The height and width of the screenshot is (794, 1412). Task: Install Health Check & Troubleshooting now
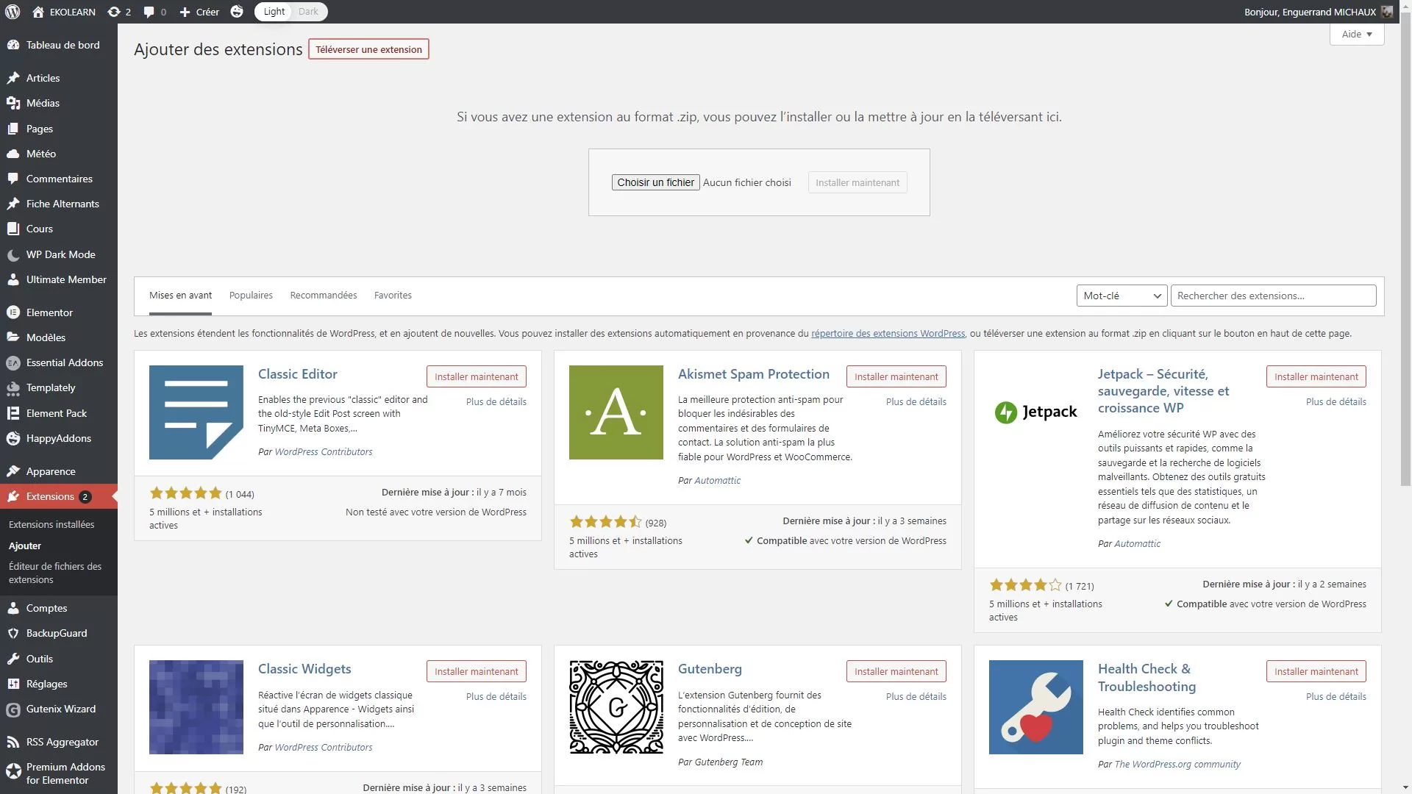coord(1316,671)
